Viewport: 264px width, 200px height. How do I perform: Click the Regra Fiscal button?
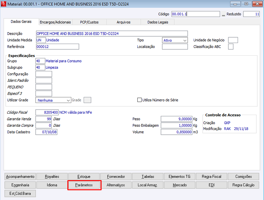[x=211, y=177]
